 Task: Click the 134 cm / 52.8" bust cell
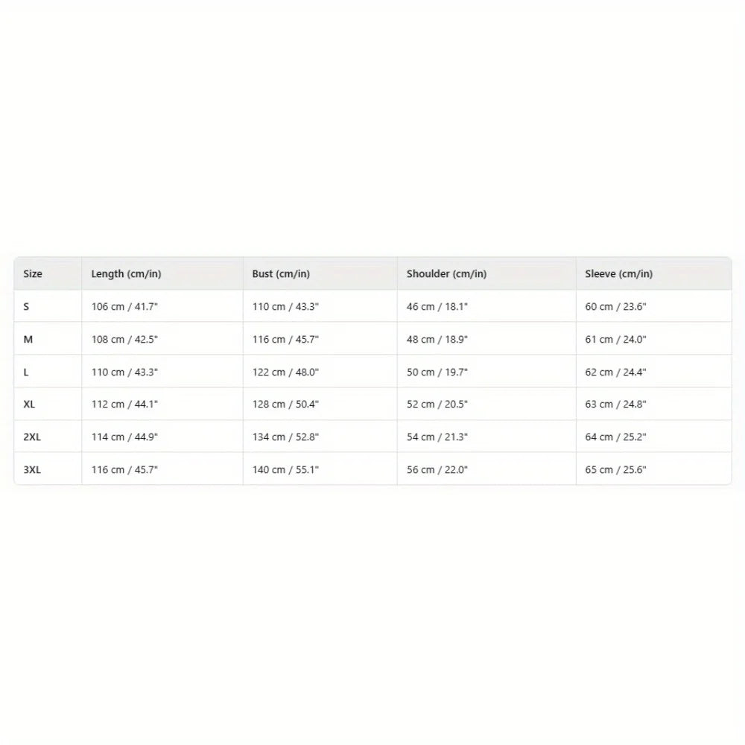[285, 437]
